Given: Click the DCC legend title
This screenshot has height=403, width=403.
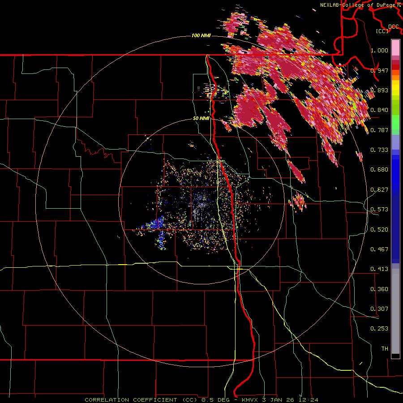Looking at the screenshot, I should [393, 26].
